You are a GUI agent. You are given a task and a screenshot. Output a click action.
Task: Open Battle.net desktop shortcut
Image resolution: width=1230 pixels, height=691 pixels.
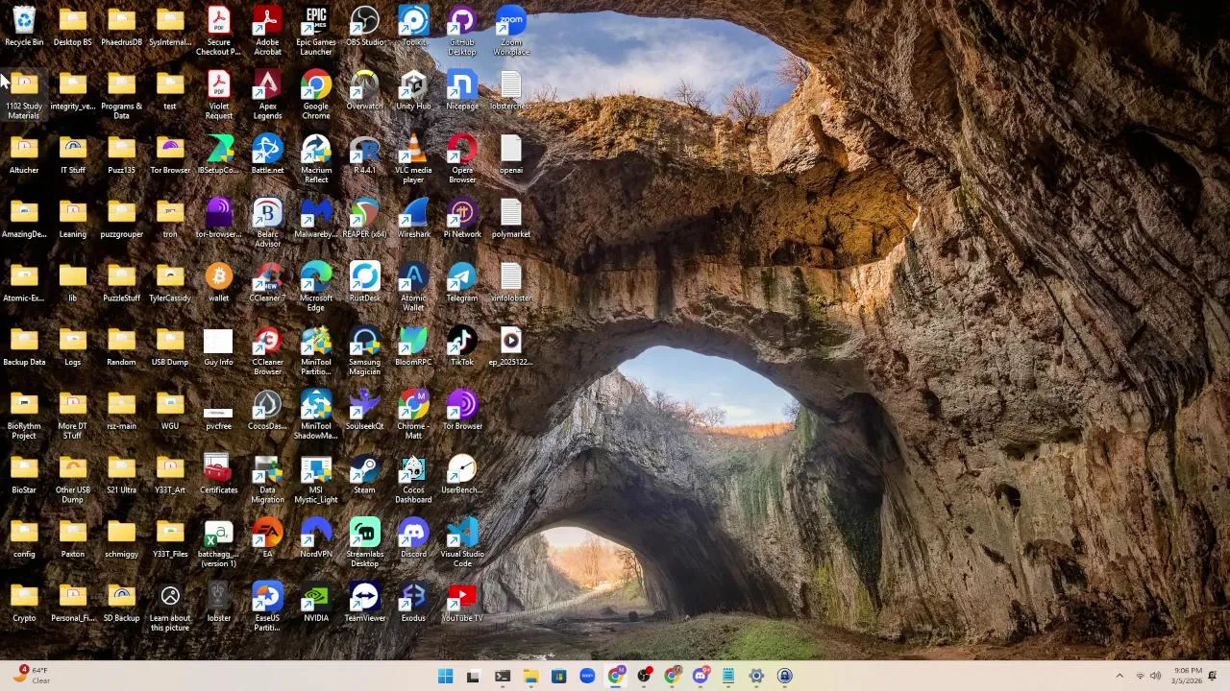coord(267,155)
